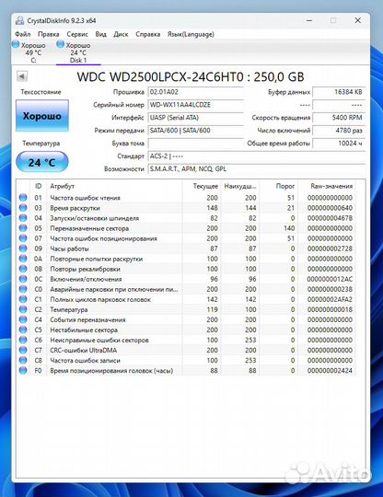The image size is (383, 497).
Task: Click status orb for attribute 0A
Action: pos(23,259)
